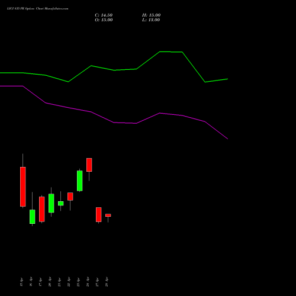
Task: Select the tall red candle for 15 Apr
Action: pos(23,186)
